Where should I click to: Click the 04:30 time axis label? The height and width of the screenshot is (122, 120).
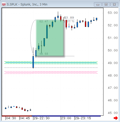11,118
